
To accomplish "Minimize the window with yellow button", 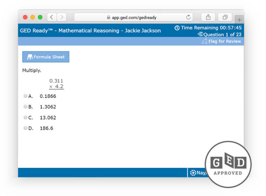I will pyautogui.click(x=33, y=17).
